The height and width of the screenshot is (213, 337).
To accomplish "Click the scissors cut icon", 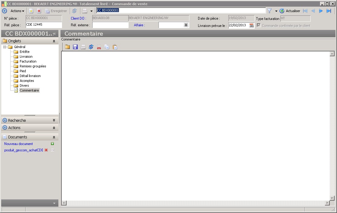I will tap(99, 47).
